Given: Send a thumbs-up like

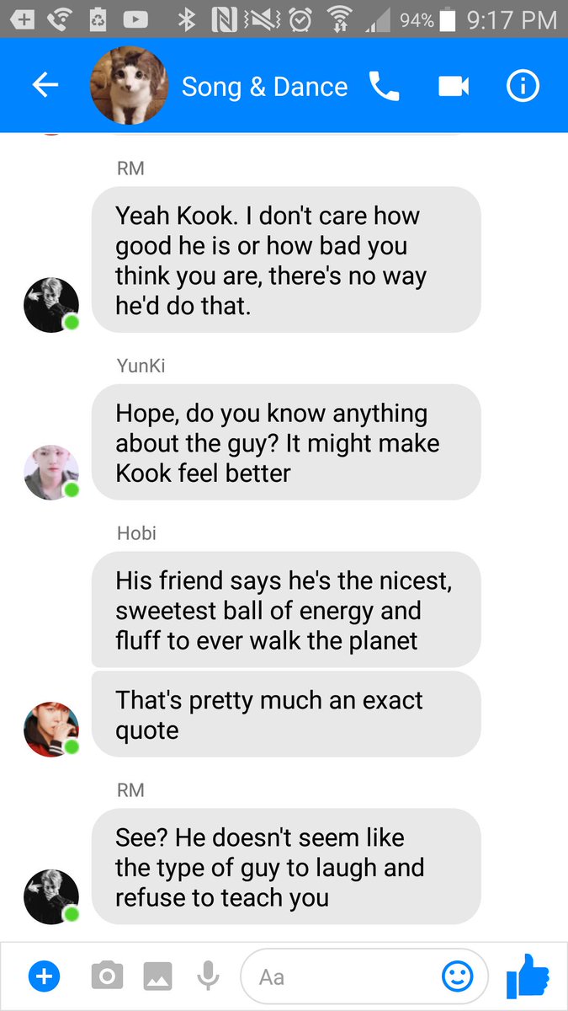Looking at the screenshot, I should 528,976.
